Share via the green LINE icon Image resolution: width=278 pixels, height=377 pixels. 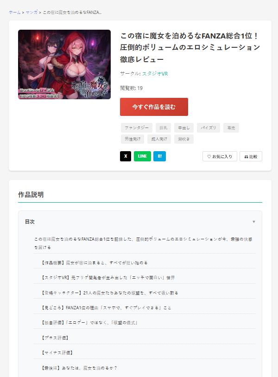(x=142, y=156)
